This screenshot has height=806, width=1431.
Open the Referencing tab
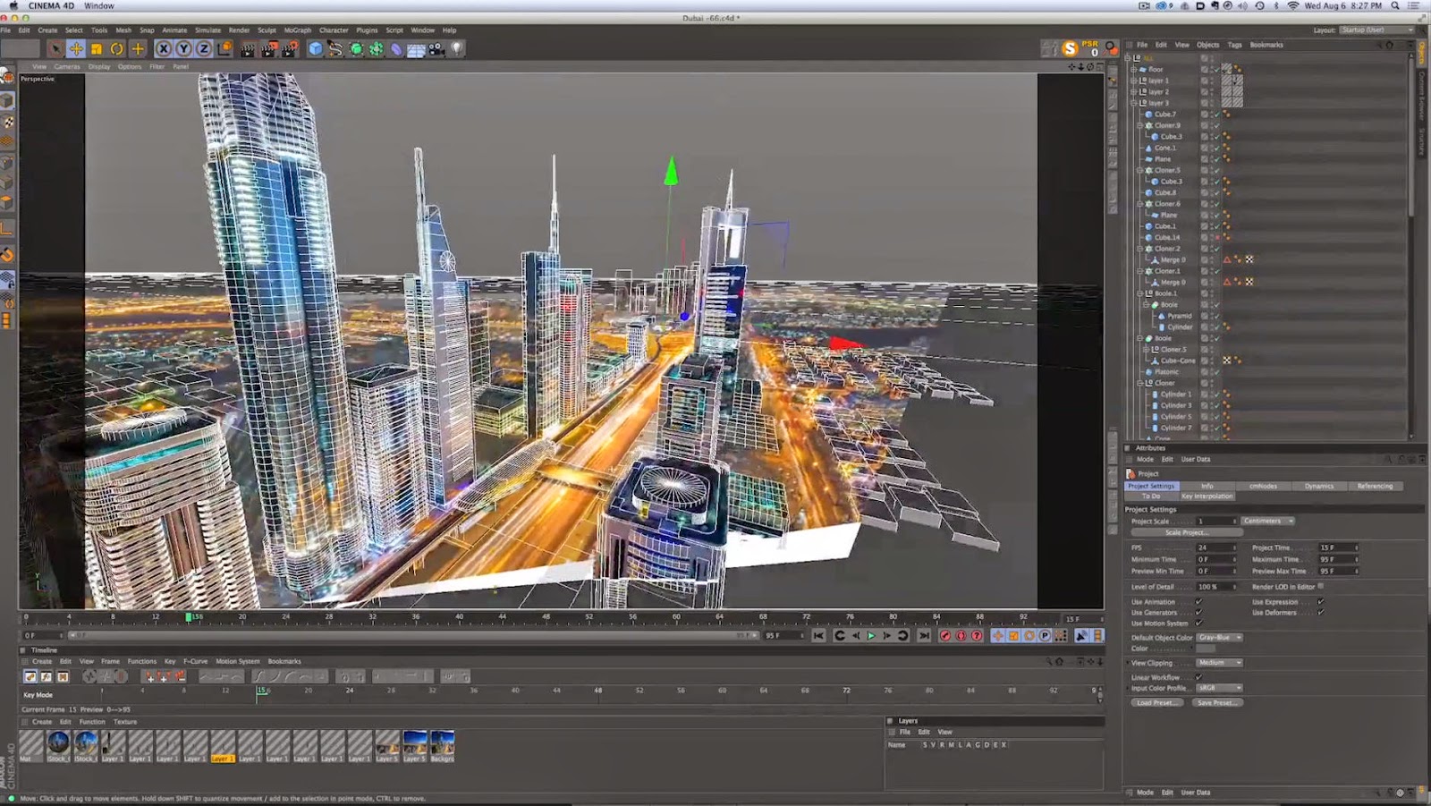(x=1376, y=486)
